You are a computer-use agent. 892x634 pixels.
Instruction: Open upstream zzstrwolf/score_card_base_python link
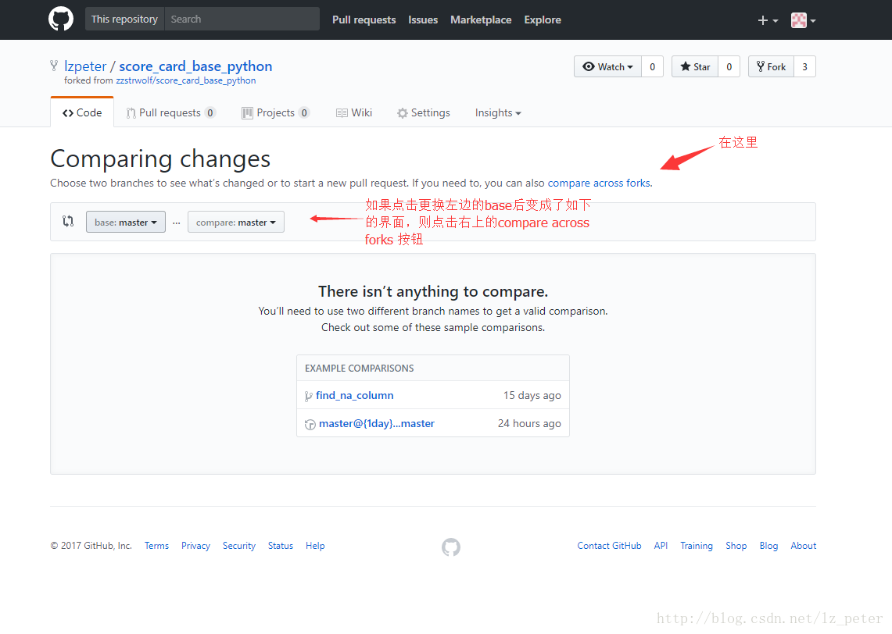coord(186,80)
